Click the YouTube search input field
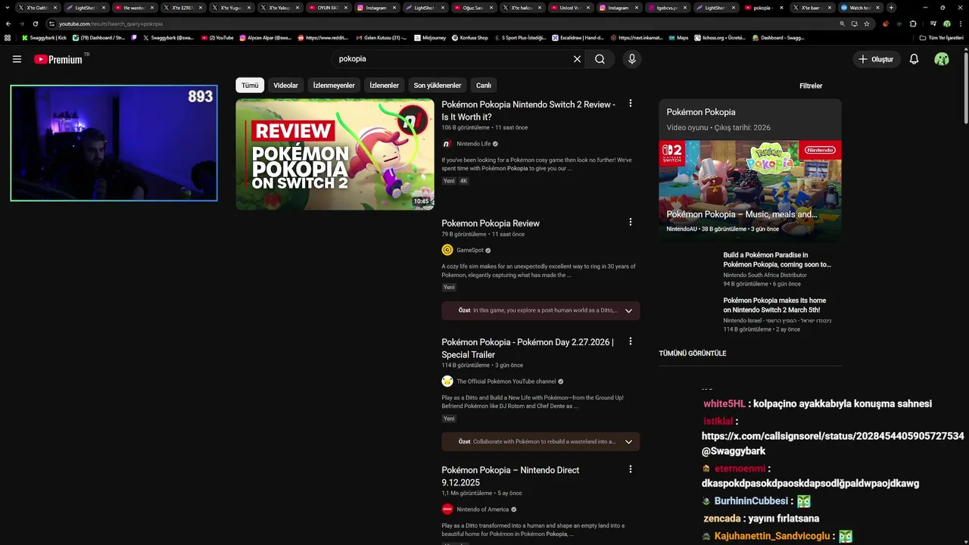969x545 pixels. click(x=452, y=59)
